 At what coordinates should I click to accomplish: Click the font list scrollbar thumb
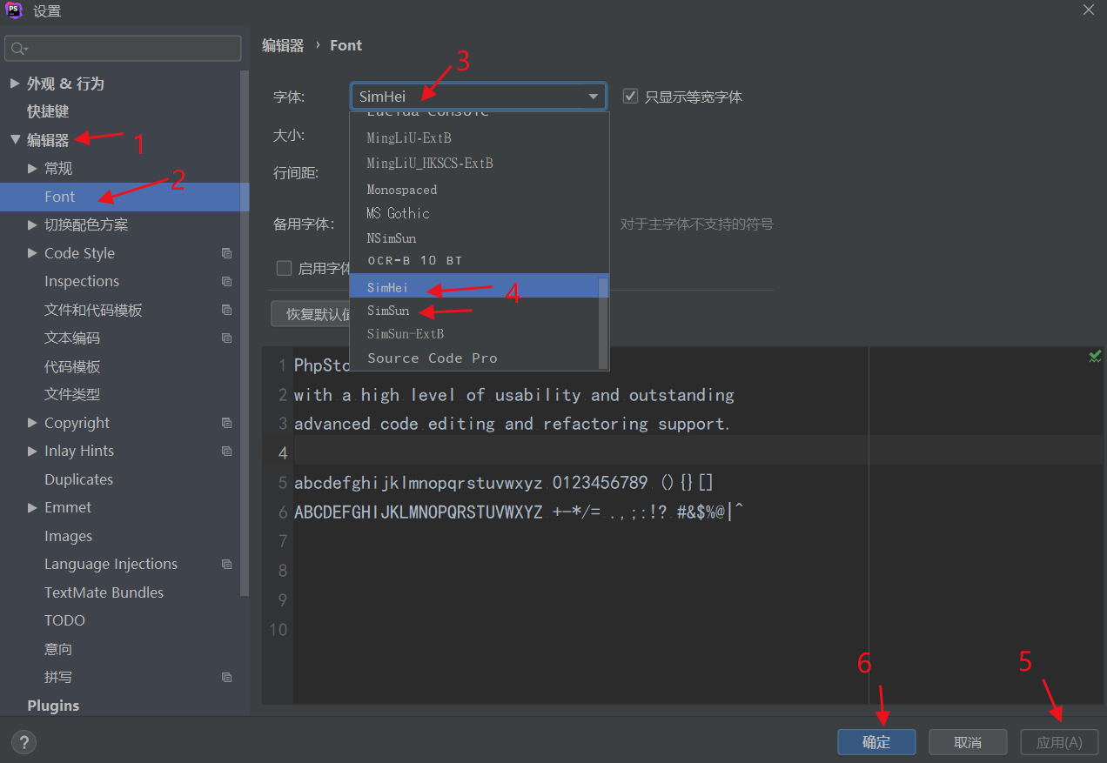click(603, 322)
